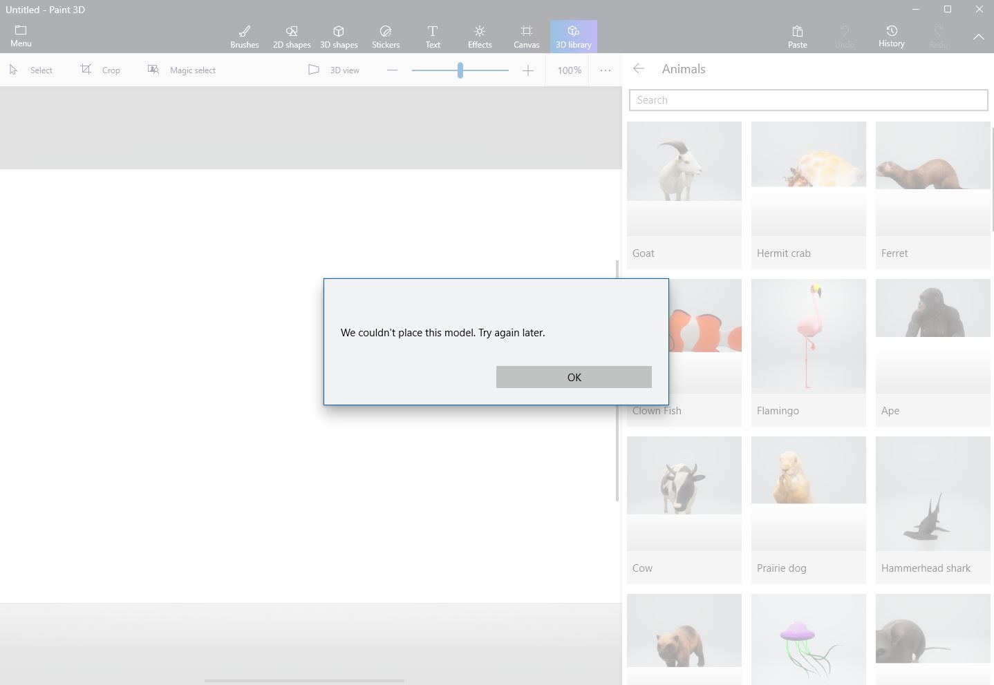Toggle 3D view mode
The height and width of the screenshot is (685, 994).
coord(334,70)
